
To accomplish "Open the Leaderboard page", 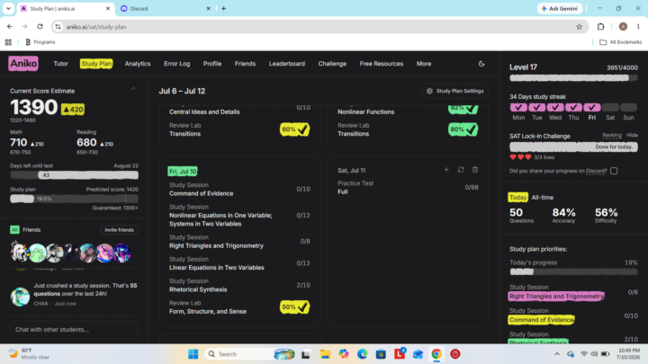I will [287, 64].
